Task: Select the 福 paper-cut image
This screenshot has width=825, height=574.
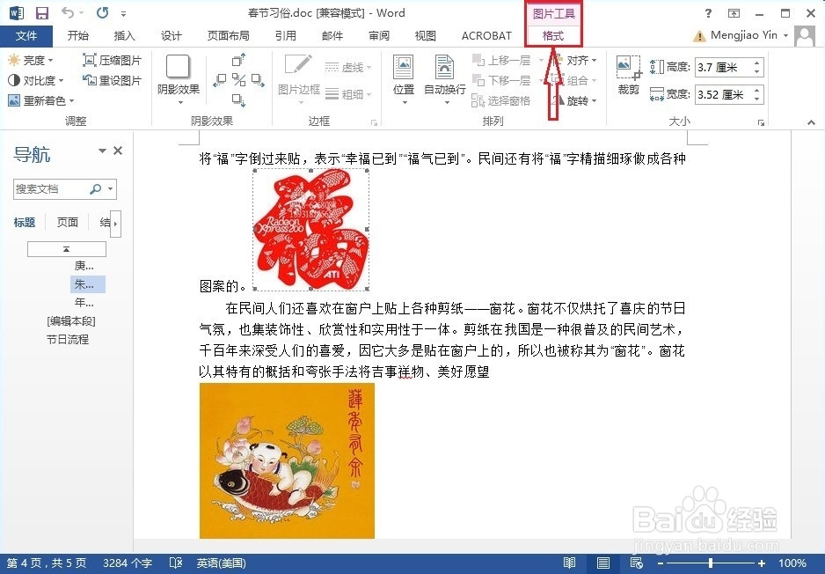Action: [x=310, y=230]
